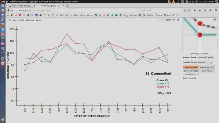Open the GitHub bookmark icon
This screenshot has width=219, height=123.
pos(96,15)
